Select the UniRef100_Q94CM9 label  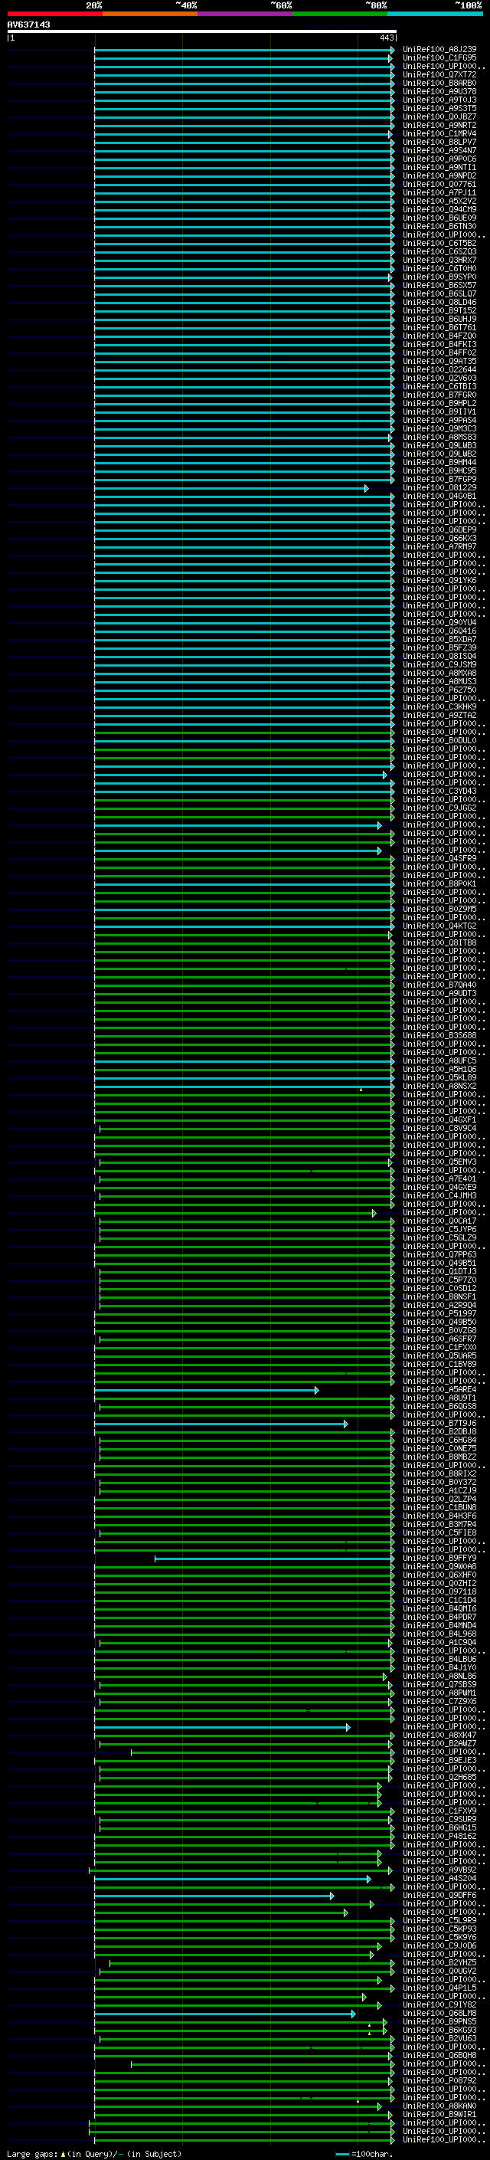(439, 210)
